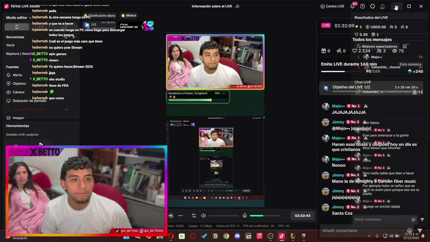
Task: Select the dual-screen layout button
Action: click(65, 27)
